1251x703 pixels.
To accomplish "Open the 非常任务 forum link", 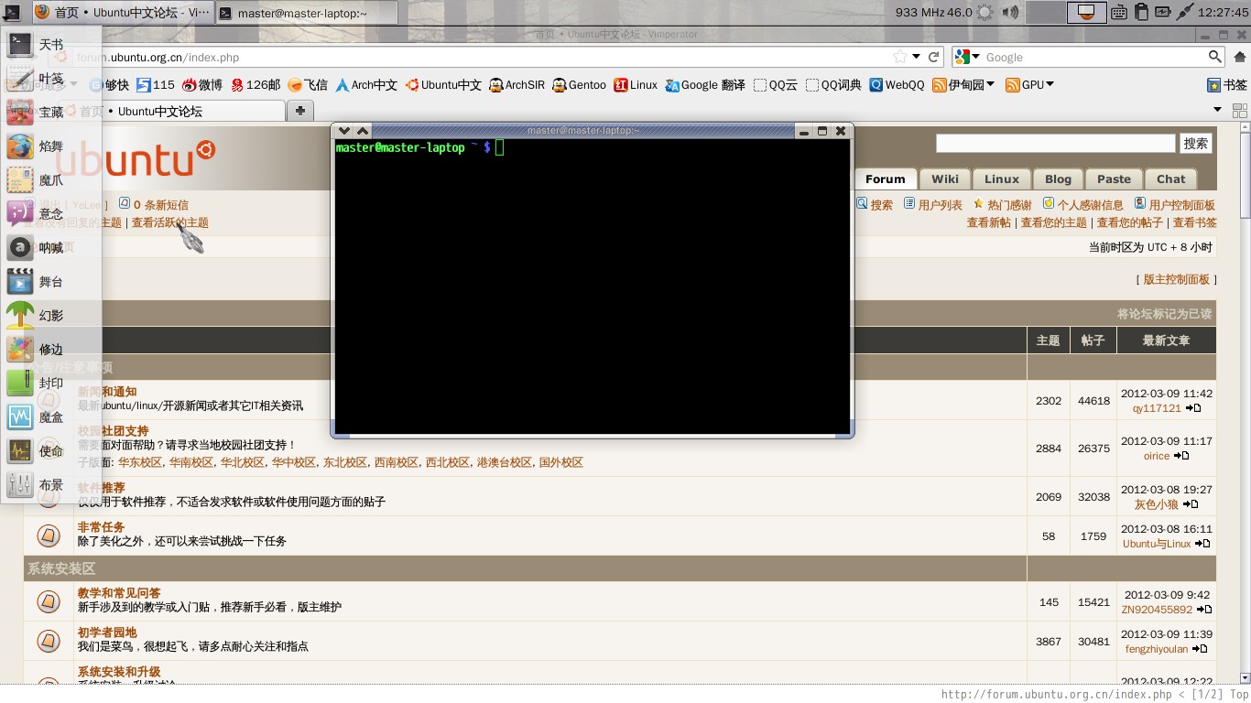I will [x=101, y=527].
